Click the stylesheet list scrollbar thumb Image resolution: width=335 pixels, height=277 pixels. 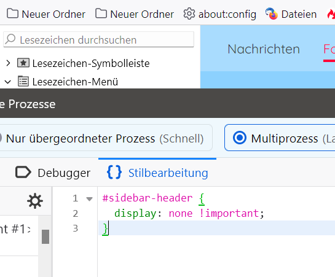click(45, 236)
